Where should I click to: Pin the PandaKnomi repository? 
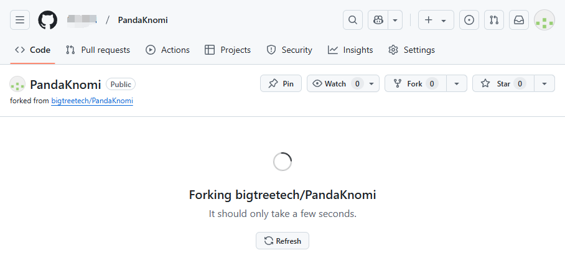pos(281,83)
